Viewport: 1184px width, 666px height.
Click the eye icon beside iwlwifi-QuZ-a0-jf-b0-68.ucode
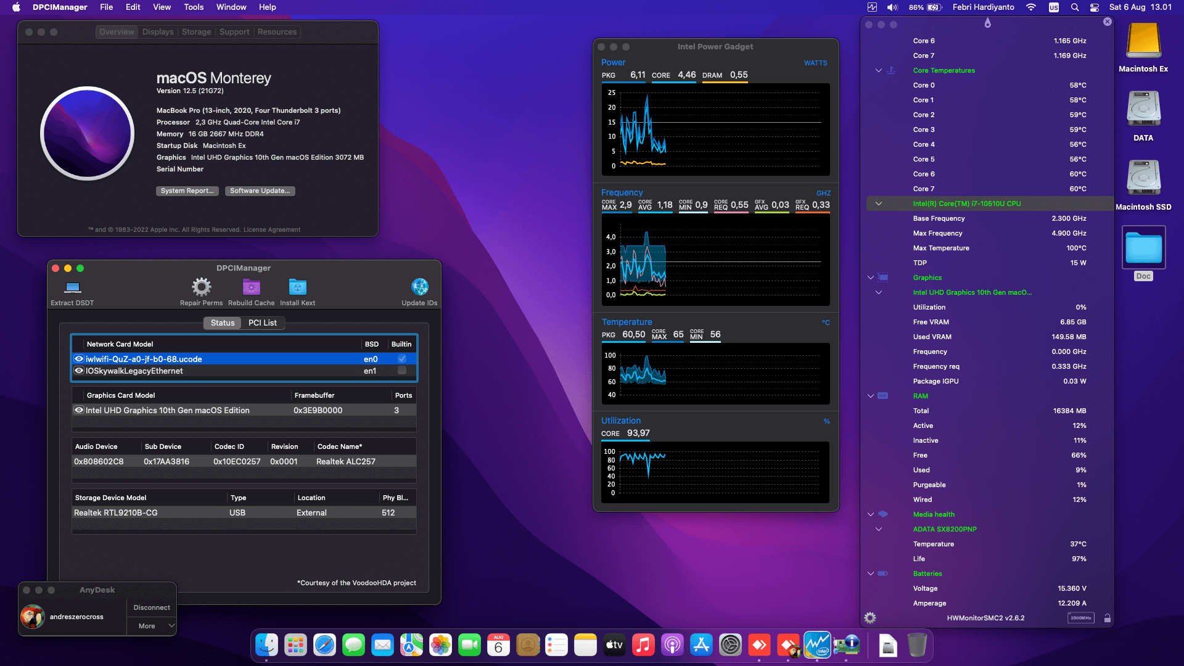(79, 359)
